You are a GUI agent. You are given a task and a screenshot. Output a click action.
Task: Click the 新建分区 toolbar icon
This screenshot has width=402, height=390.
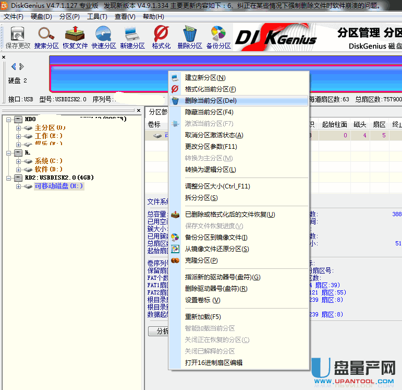click(132, 37)
